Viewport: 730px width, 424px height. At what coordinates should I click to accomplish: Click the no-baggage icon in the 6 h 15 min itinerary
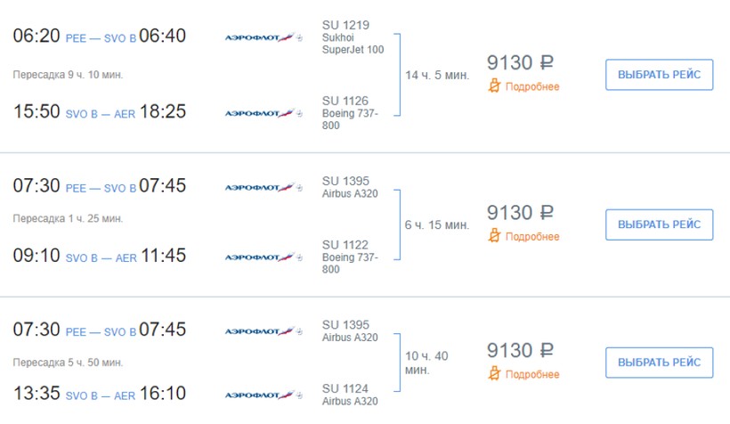[494, 236]
